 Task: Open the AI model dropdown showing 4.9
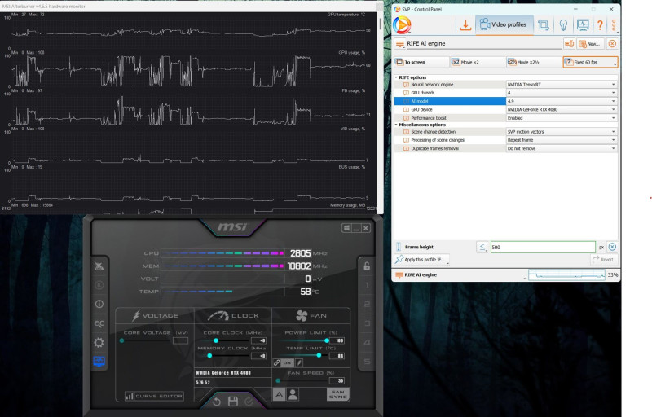pyautogui.click(x=561, y=101)
